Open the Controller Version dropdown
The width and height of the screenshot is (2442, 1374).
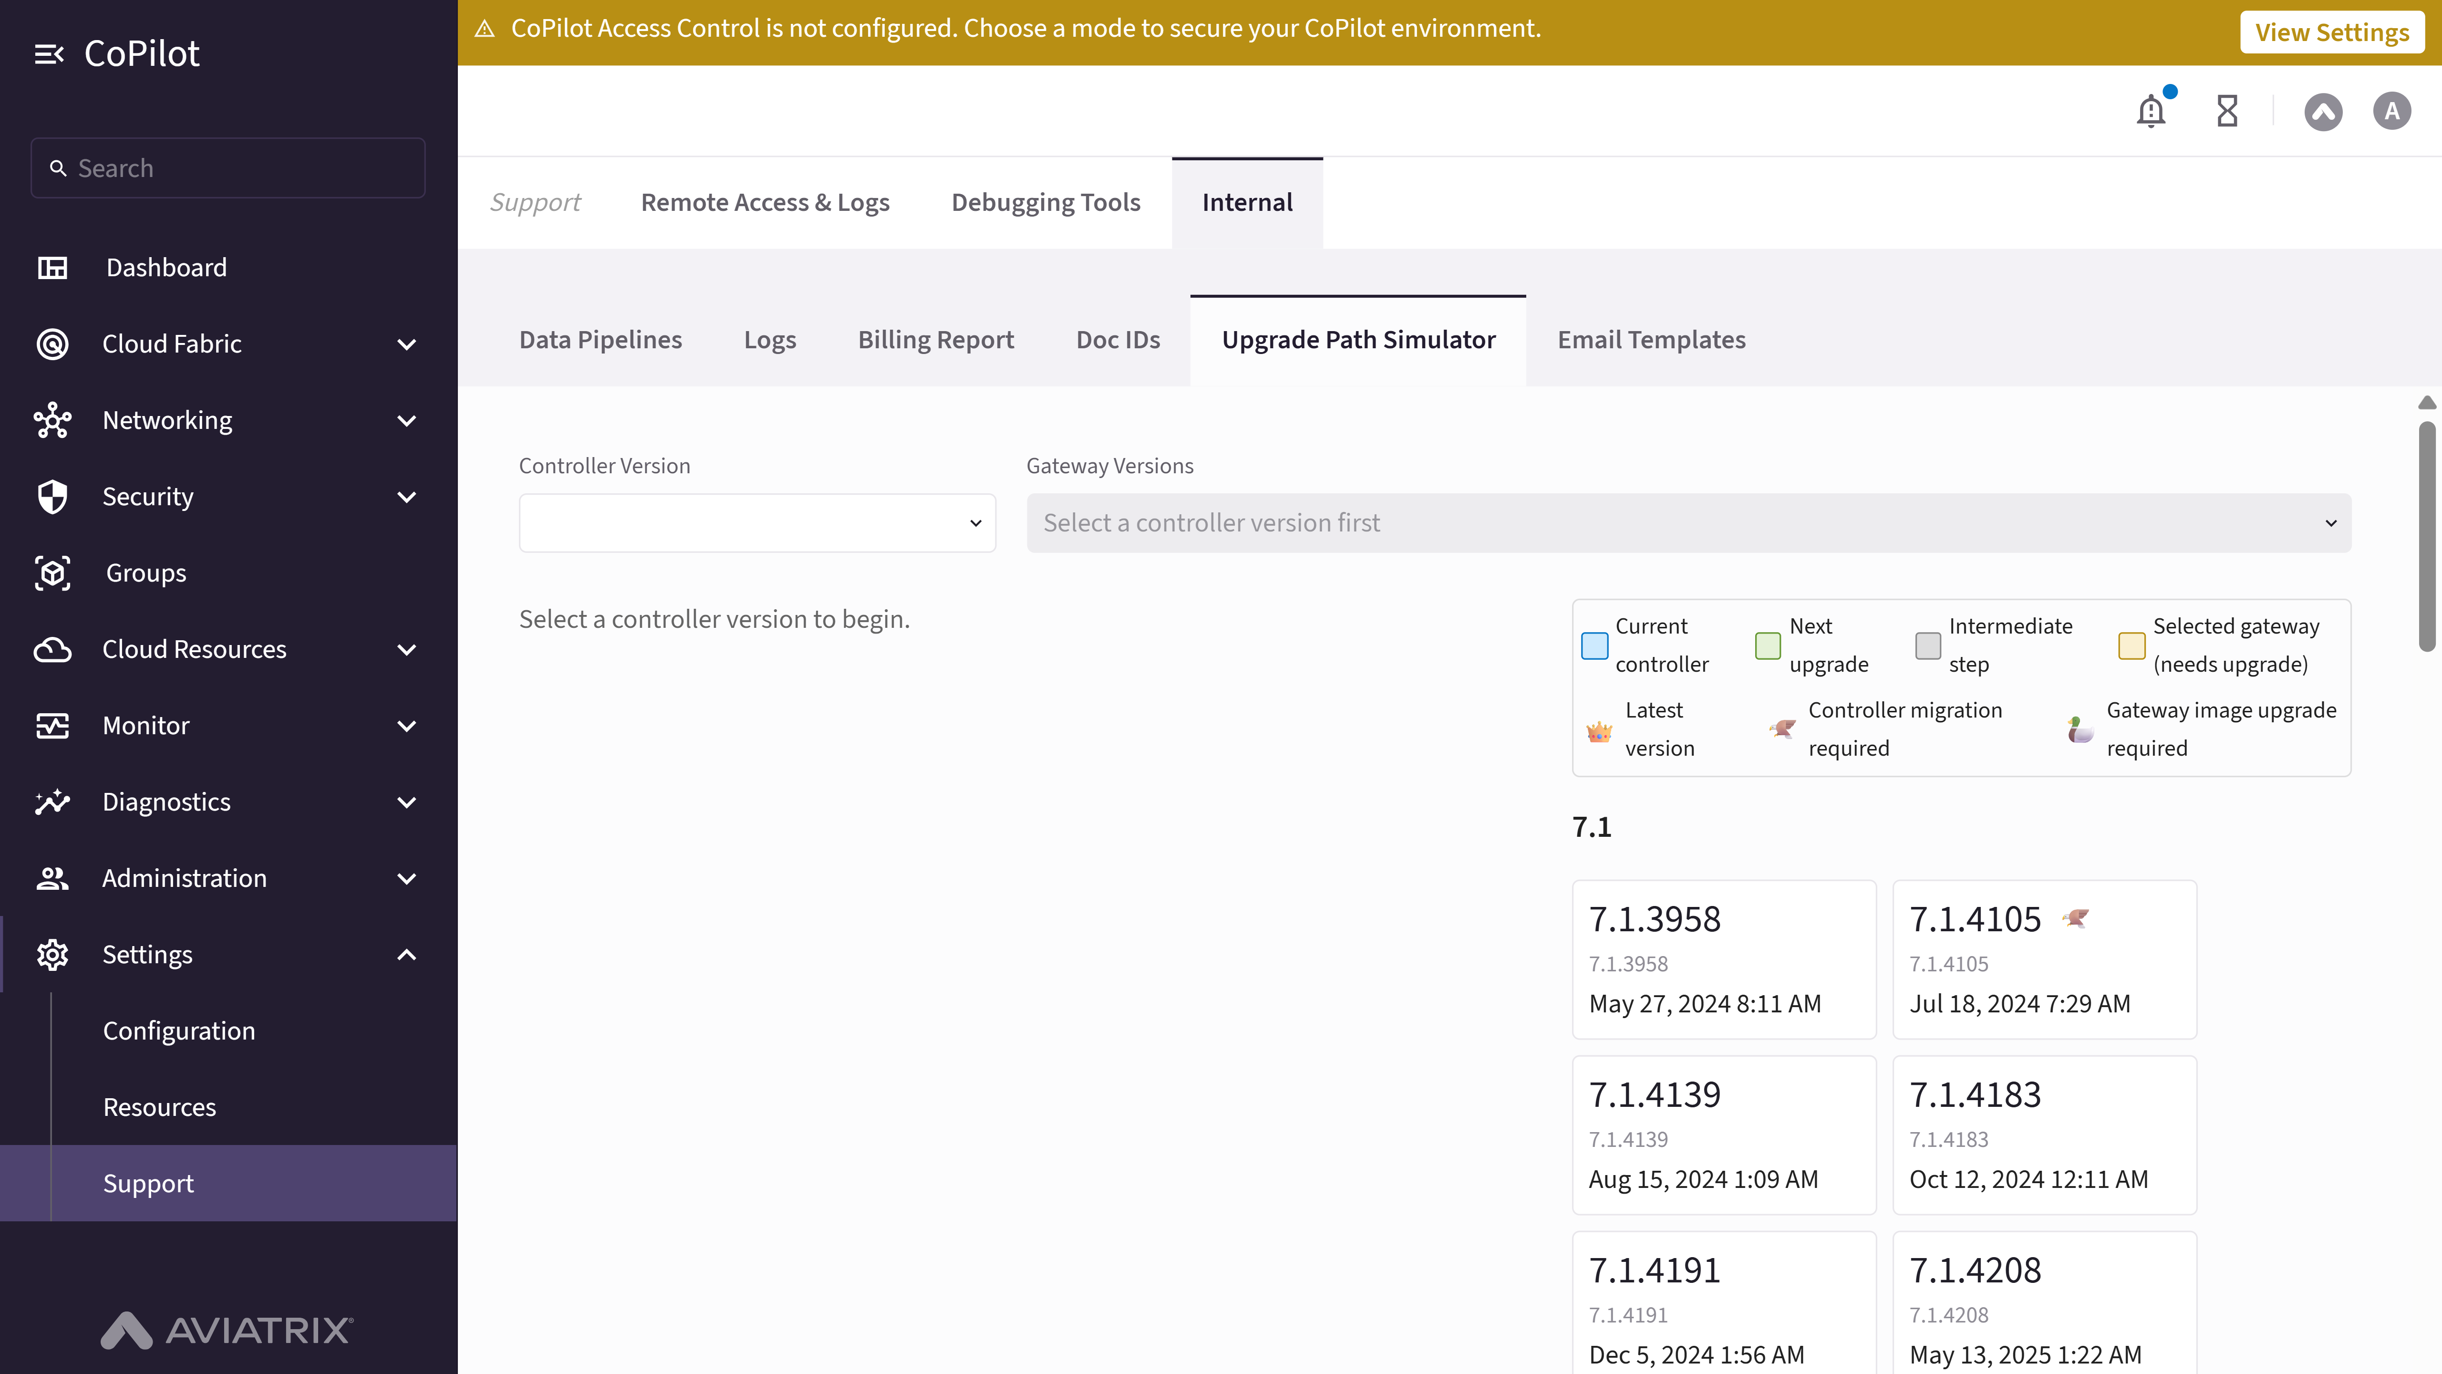[756, 522]
